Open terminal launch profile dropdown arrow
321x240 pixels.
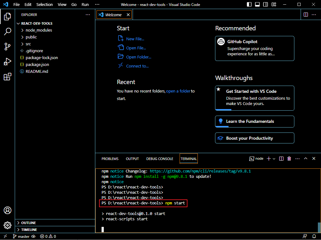click(274, 159)
